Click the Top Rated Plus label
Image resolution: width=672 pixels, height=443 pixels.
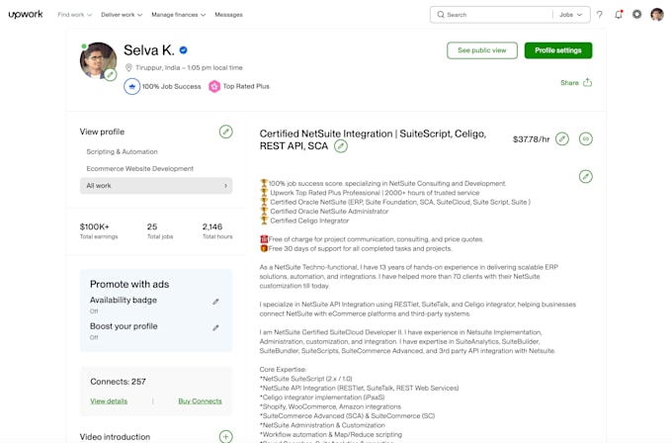click(x=246, y=86)
